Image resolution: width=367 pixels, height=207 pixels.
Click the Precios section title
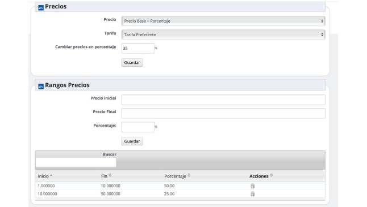56,7
